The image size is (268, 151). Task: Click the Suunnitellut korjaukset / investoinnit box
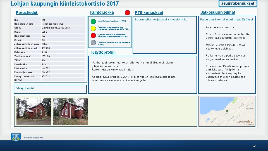165,35
